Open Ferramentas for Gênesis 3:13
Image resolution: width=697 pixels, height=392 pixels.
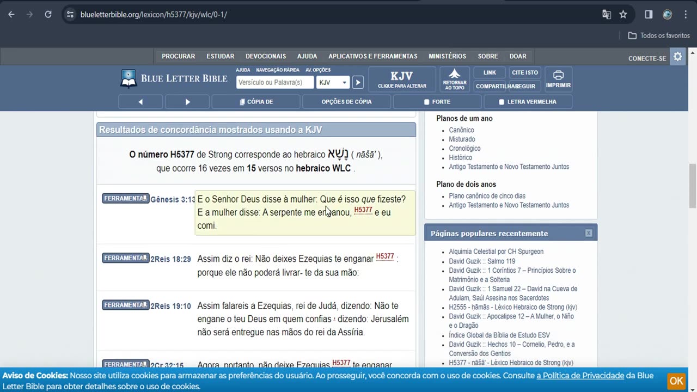[x=125, y=199]
